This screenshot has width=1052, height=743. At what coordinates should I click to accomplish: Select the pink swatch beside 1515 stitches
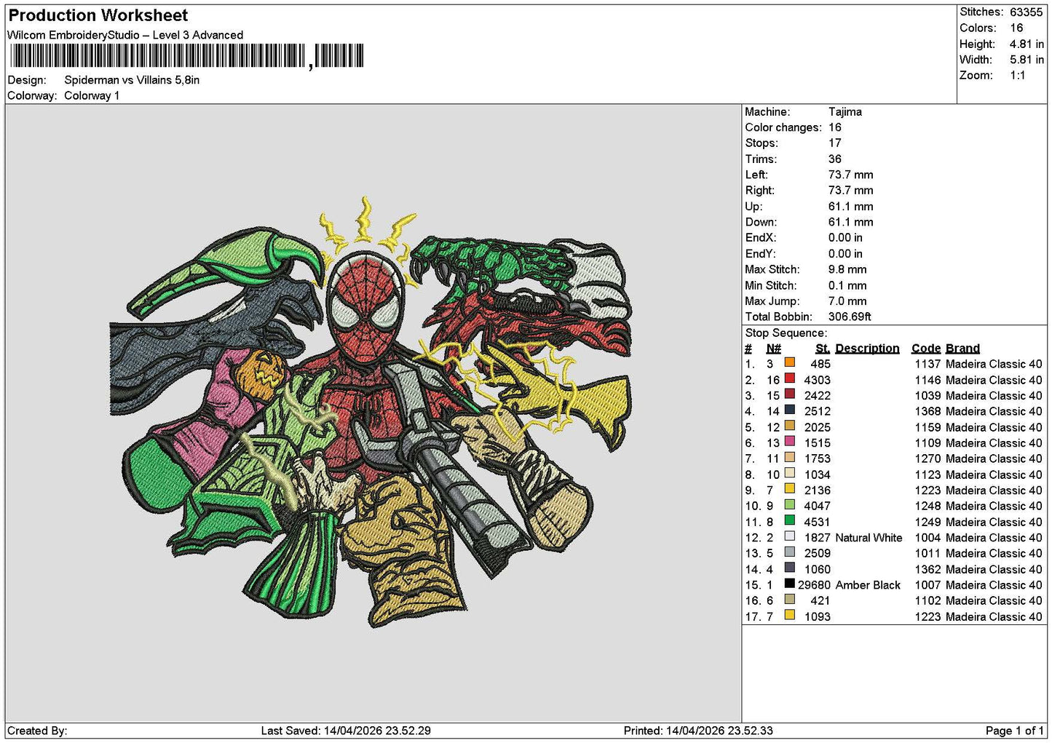point(789,442)
